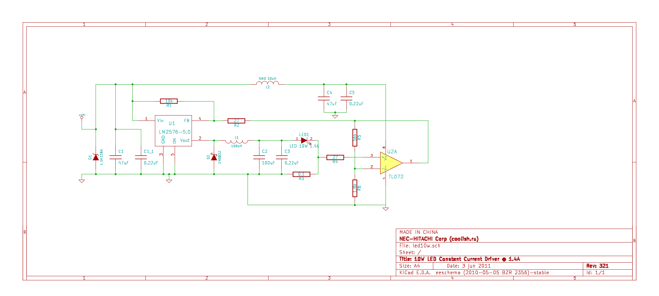Screen dimensions: 659x296
Task: Click the R2 27 ohm resistor near FB
Action: 236,121
